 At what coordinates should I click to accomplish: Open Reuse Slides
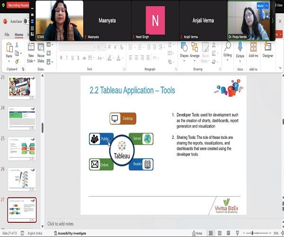coord(41,53)
